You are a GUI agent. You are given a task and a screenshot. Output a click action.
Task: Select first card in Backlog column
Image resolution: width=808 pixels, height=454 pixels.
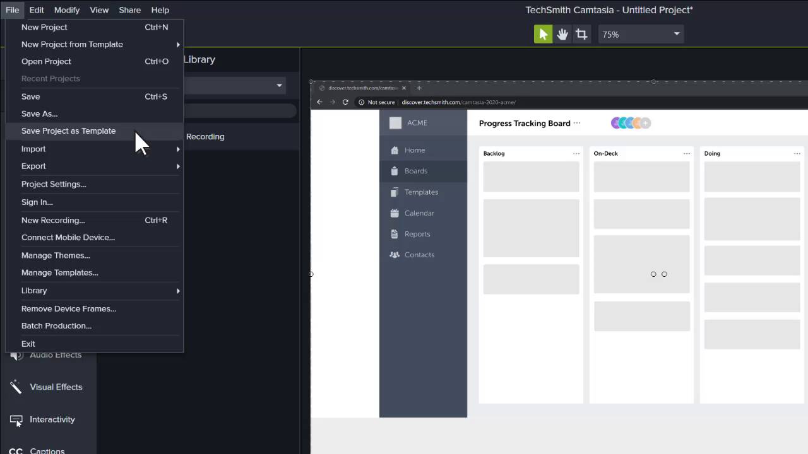(x=531, y=177)
